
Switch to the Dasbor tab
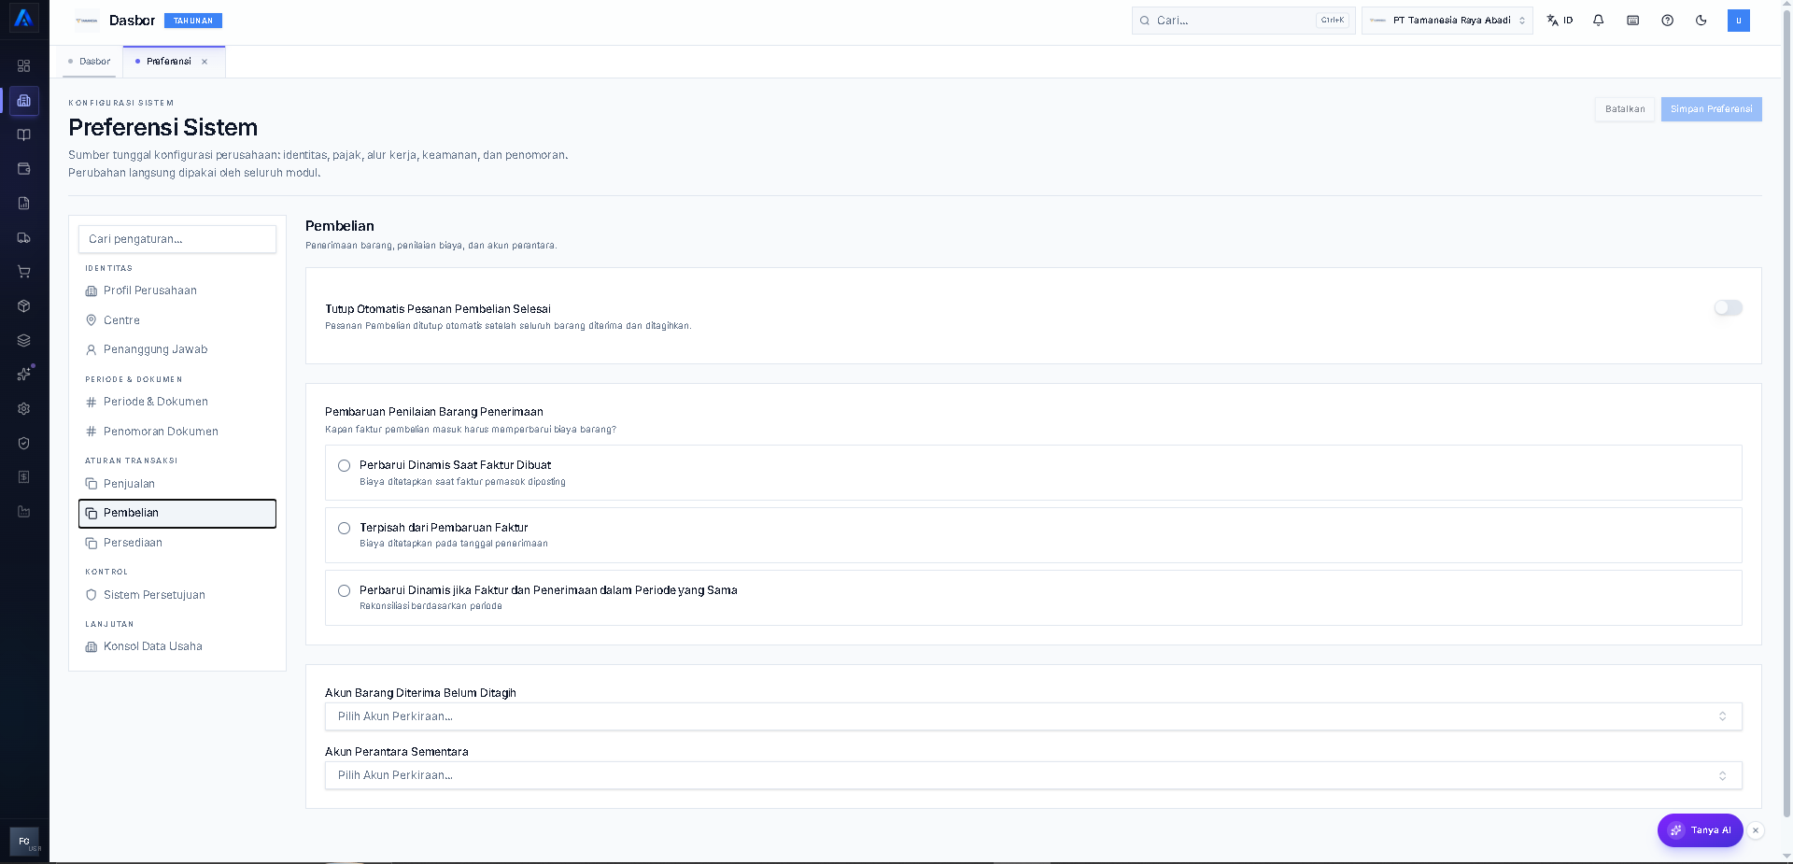(x=90, y=62)
